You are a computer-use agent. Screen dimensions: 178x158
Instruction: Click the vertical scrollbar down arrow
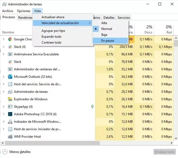[176, 138]
